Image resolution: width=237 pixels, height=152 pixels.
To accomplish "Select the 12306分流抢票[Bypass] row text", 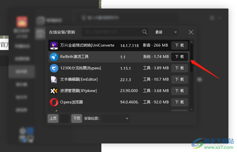I will [81, 68].
